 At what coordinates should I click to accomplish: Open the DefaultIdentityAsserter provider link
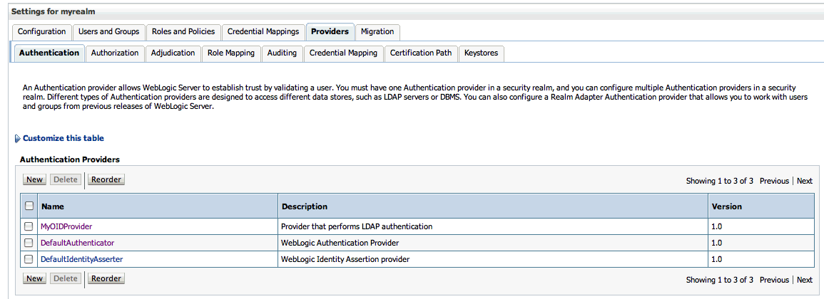[81, 259]
